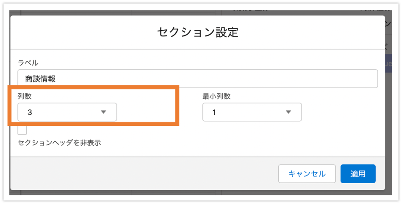Select the value 3 shown in 列数
Viewport: 402px width, 204px height.
coord(30,112)
